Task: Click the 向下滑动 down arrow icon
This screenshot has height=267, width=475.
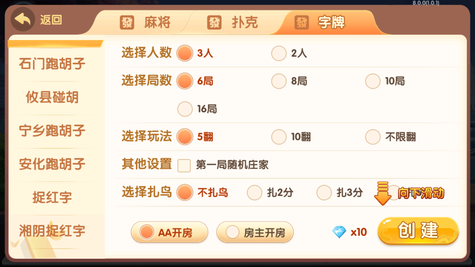Action: 383,193
